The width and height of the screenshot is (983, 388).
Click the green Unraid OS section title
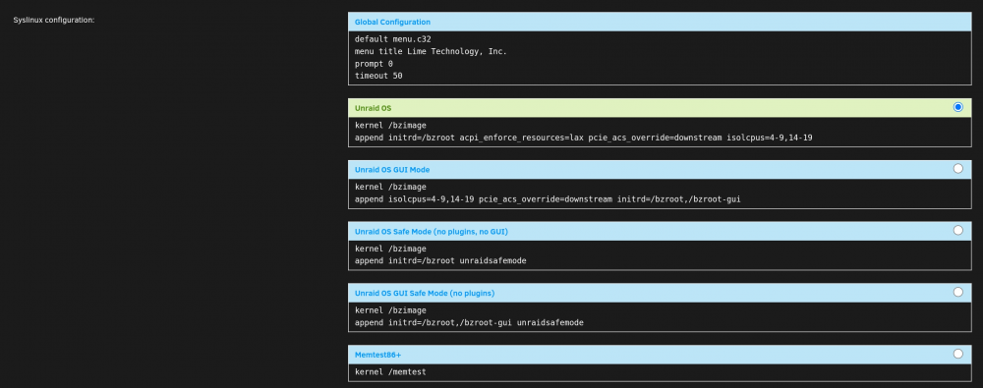click(x=373, y=108)
